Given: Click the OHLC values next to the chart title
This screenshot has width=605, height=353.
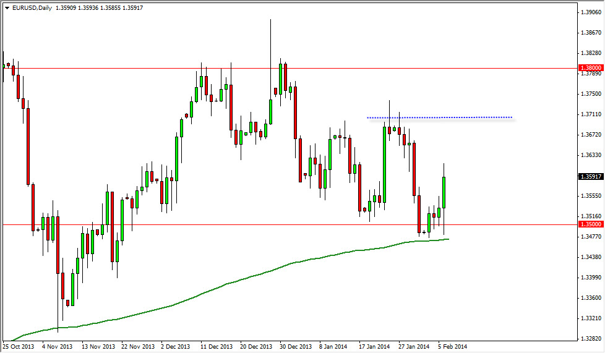Looking at the screenshot, I should (99, 7).
